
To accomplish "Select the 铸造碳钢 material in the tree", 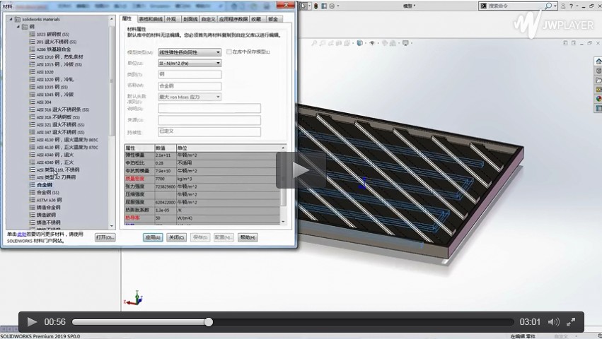I will click(x=47, y=215).
